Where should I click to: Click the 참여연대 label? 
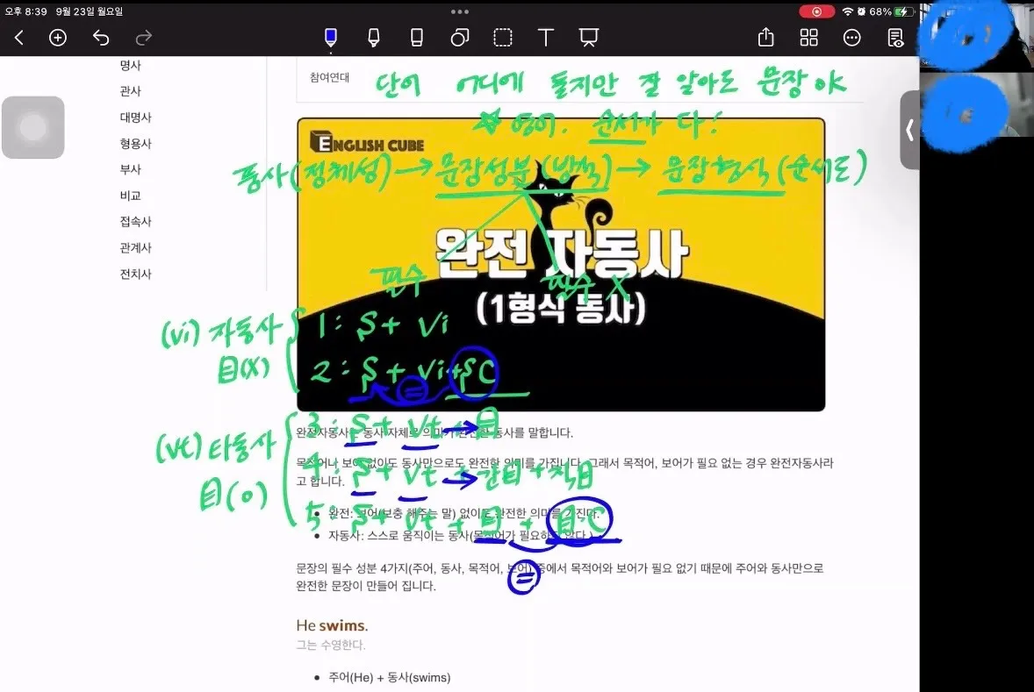tap(330, 77)
